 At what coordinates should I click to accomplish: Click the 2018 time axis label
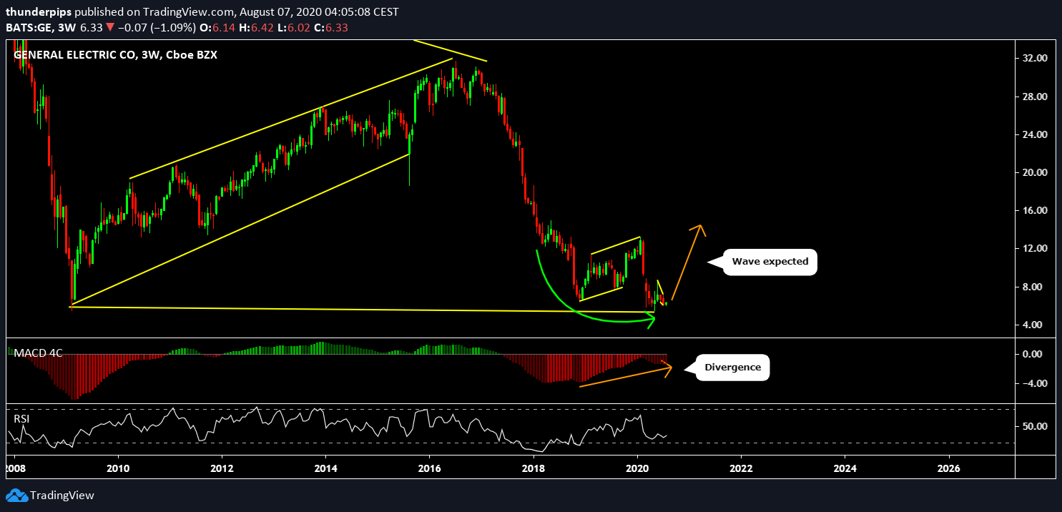(x=533, y=469)
